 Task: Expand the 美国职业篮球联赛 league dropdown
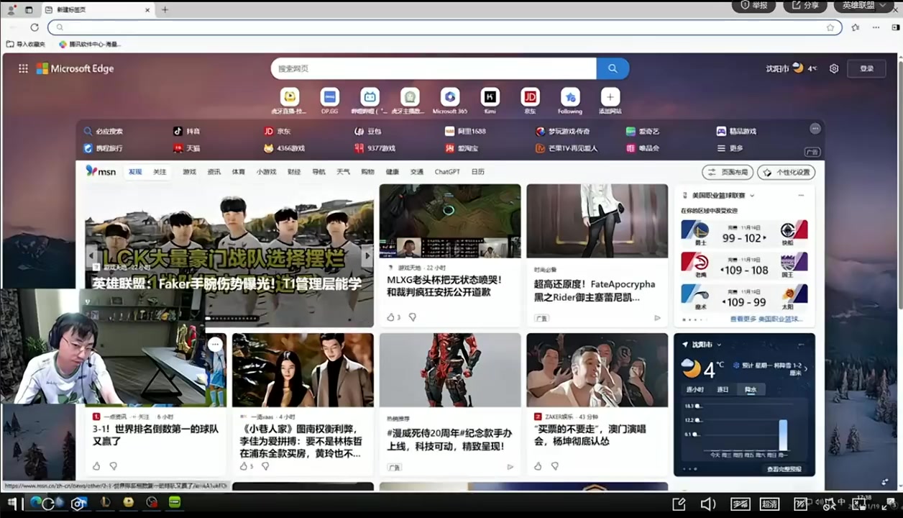(x=752, y=195)
